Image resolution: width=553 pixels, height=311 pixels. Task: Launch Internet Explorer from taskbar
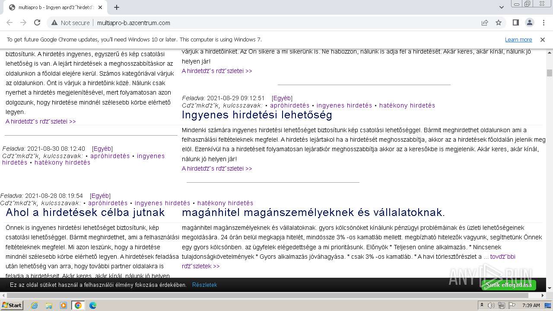[34, 305]
